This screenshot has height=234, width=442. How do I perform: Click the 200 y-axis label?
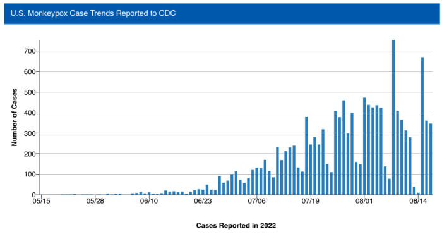click(x=30, y=154)
